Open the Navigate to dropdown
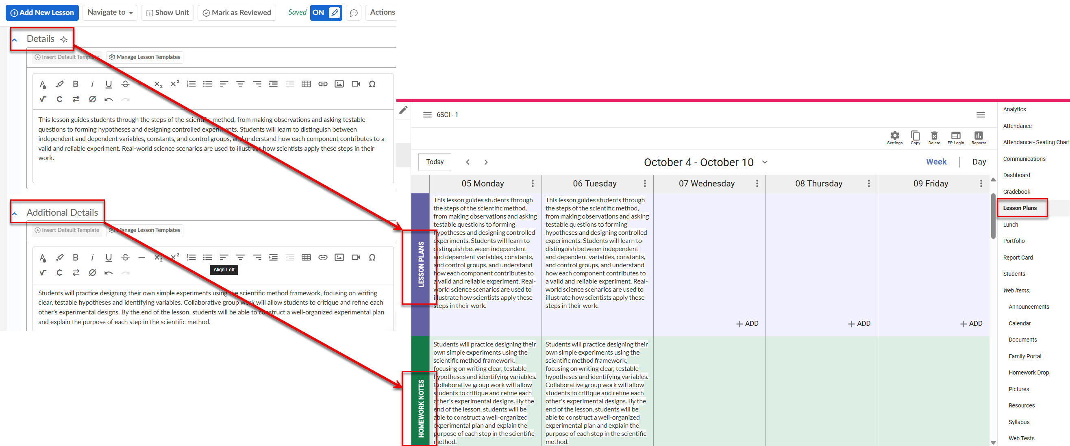The width and height of the screenshot is (1070, 446). pos(110,13)
